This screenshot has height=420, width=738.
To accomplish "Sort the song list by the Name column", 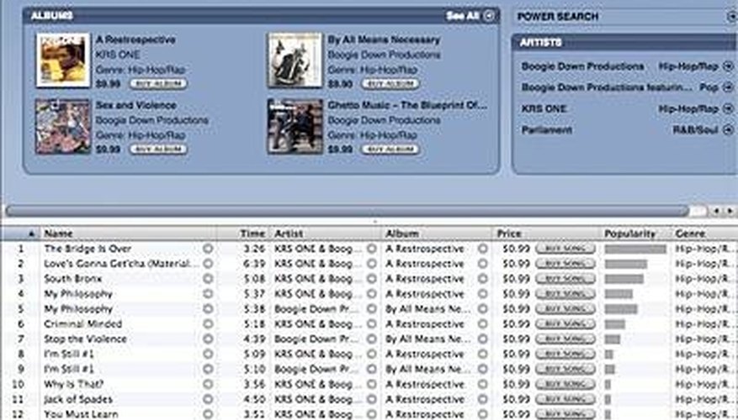I will [128, 234].
